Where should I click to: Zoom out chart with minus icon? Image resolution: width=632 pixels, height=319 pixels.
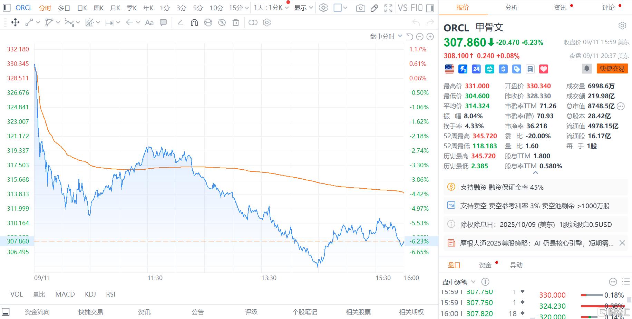(x=420, y=37)
